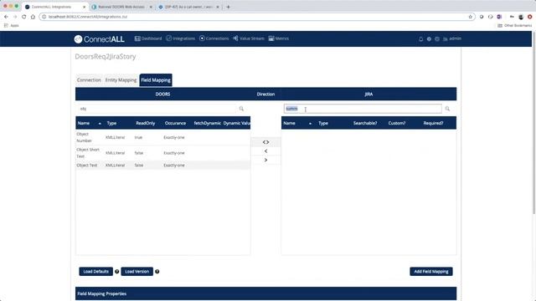Click the Custom? column header
536x301 pixels.
click(x=397, y=123)
